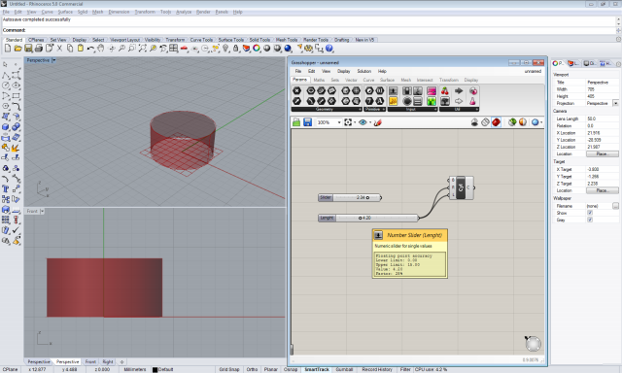Open the Front viewport title dropdown arrow

point(42,212)
